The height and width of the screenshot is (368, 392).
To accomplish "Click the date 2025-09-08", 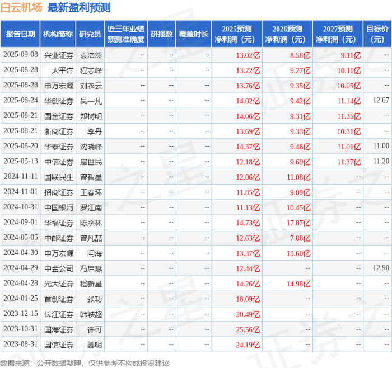I will pyautogui.click(x=21, y=54).
